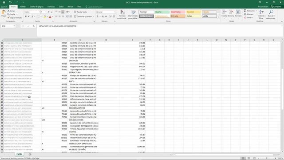Switch to the Vista tab
The width and height of the screenshot is (284, 160).
79,7
